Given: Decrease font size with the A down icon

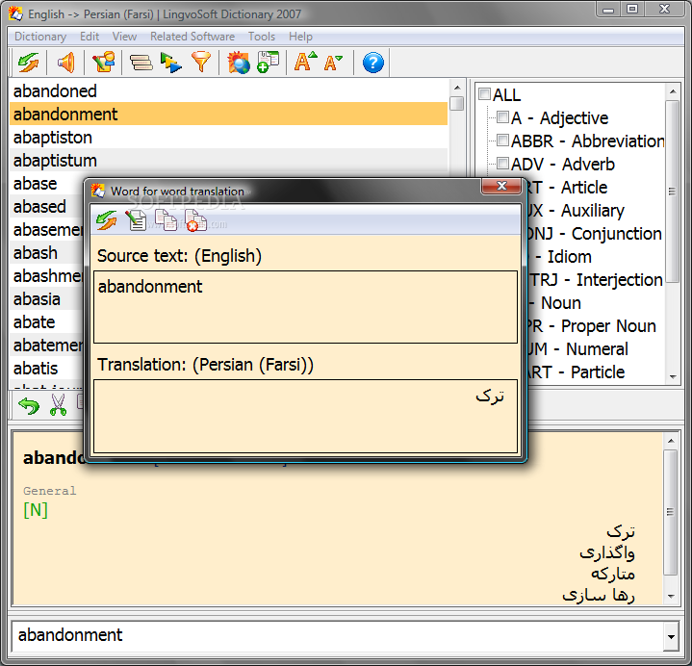Looking at the screenshot, I should click(x=333, y=63).
